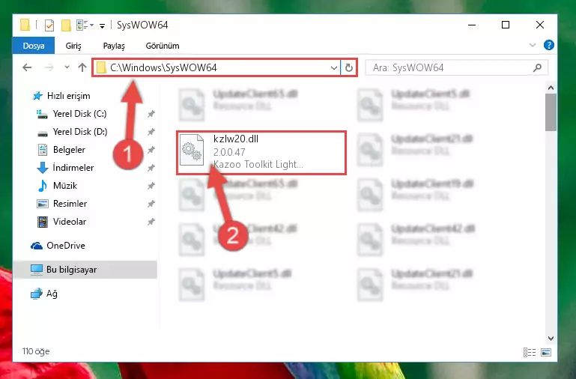Image resolution: width=576 pixels, height=379 pixels.
Task: Unpin Yerel Disk (C:) pin icon
Action: (x=151, y=114)
